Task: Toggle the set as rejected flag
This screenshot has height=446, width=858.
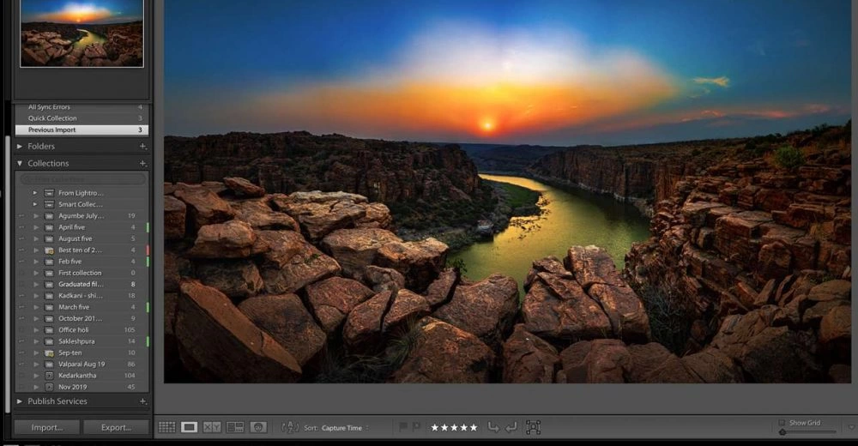Action: pyautogui.click(x=416, y=427)
